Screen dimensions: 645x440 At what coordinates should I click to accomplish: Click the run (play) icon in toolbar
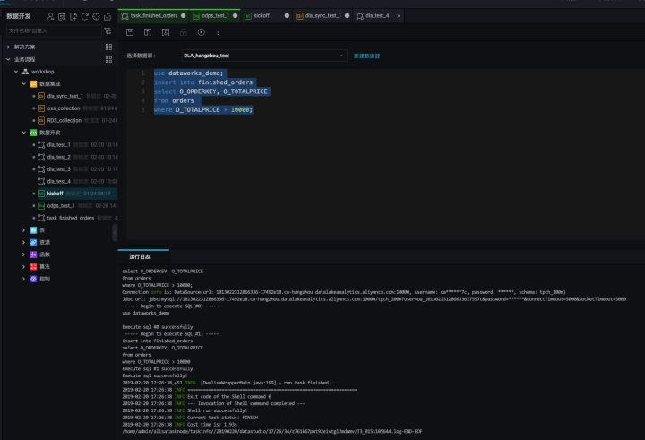pos(202,32)
